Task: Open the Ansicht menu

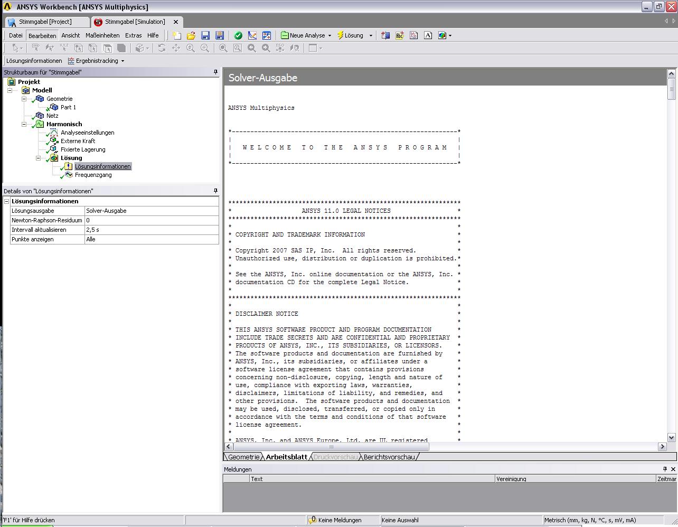Action: click(x=70, y=35)
